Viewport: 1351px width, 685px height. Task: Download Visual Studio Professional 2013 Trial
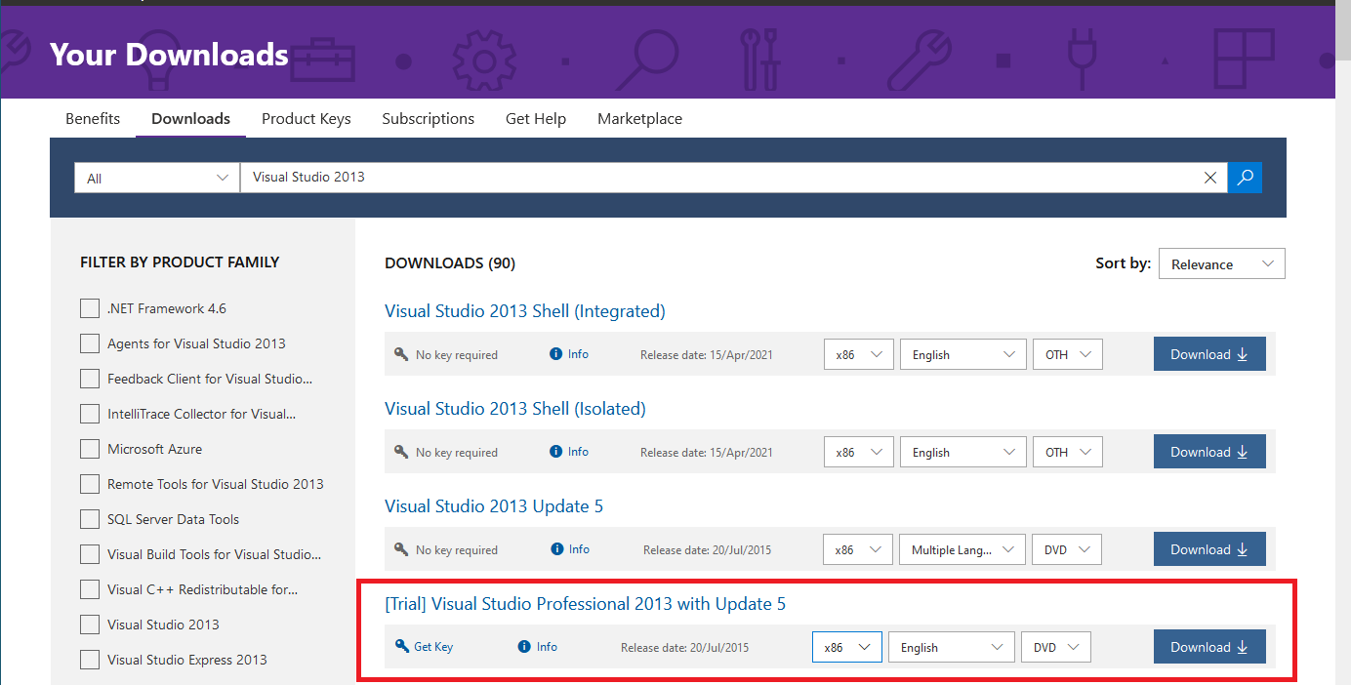[1209, 647]
